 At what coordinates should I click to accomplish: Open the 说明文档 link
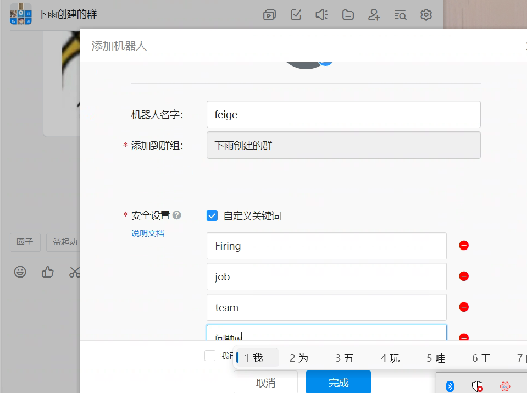click(148, 233)
